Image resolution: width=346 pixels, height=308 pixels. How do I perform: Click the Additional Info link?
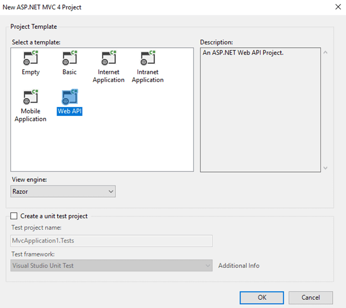point(238,266)
